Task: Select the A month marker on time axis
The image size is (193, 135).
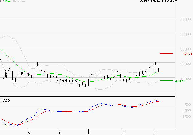Action: pyautogui.click(x=123, y=133)
